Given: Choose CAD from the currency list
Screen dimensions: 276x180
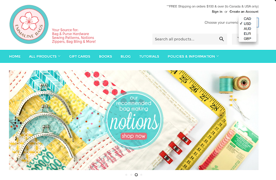Looking at the screenshot, I should (247, 19).
